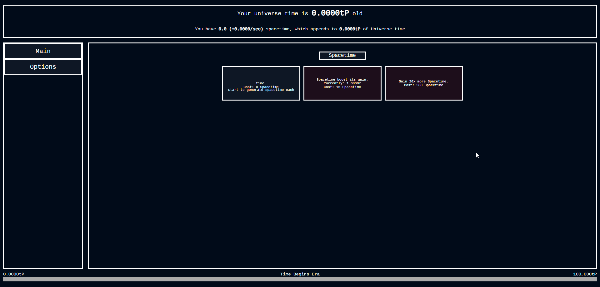Open the Main tab in sidebar
The image size is (600, 287).
(x=43, y=51)
